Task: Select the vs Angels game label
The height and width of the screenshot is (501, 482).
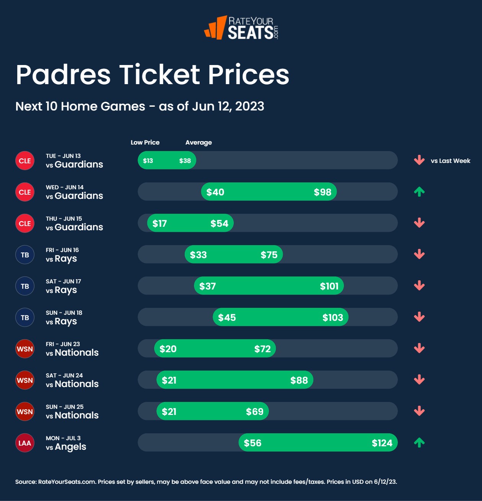Action: 66,443
